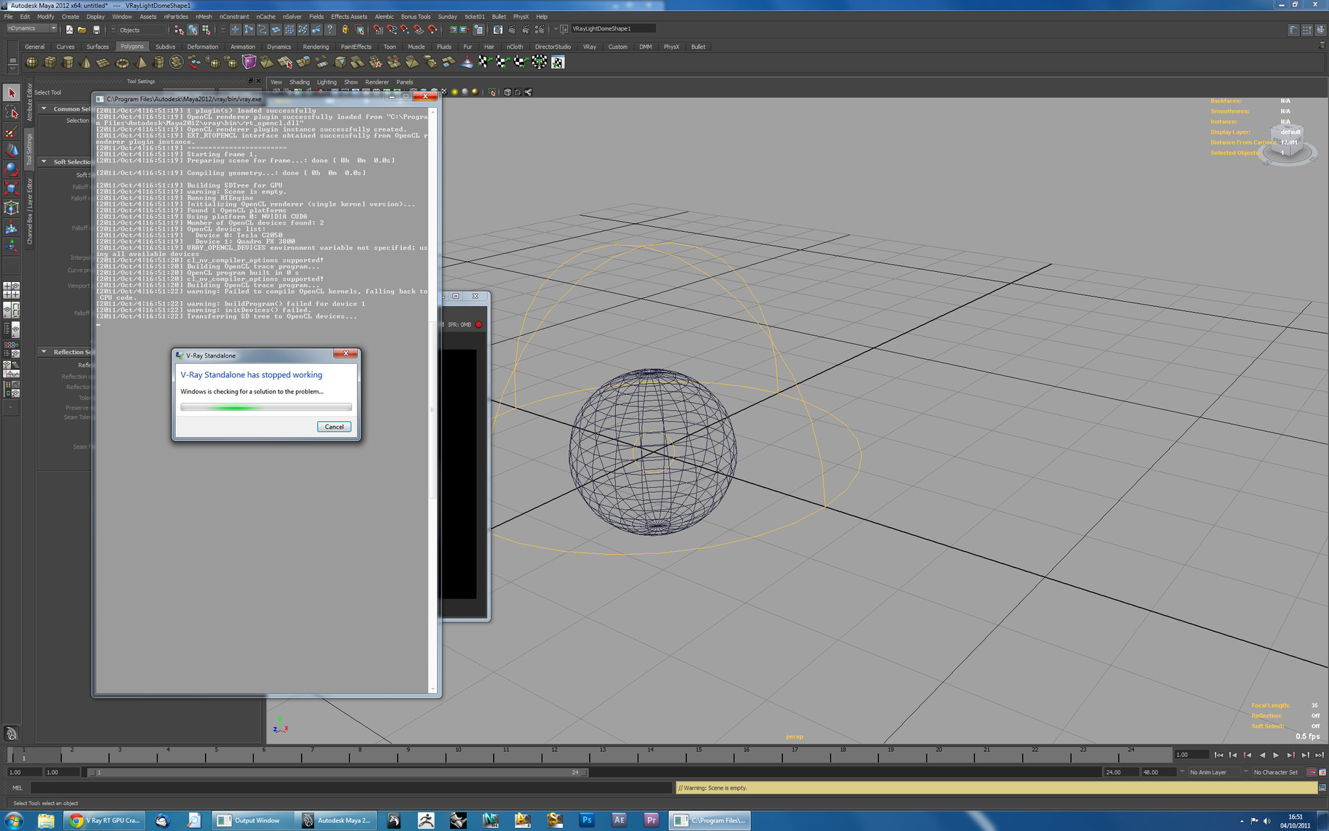
Task: Click the MEL command input field
Action: tap(352, 787)
